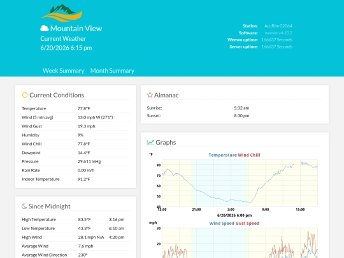Image resolution: width=344 pixels, height=258 pixels.
Task: Click the Average Wind Direction value 230°
Action: 83,255
